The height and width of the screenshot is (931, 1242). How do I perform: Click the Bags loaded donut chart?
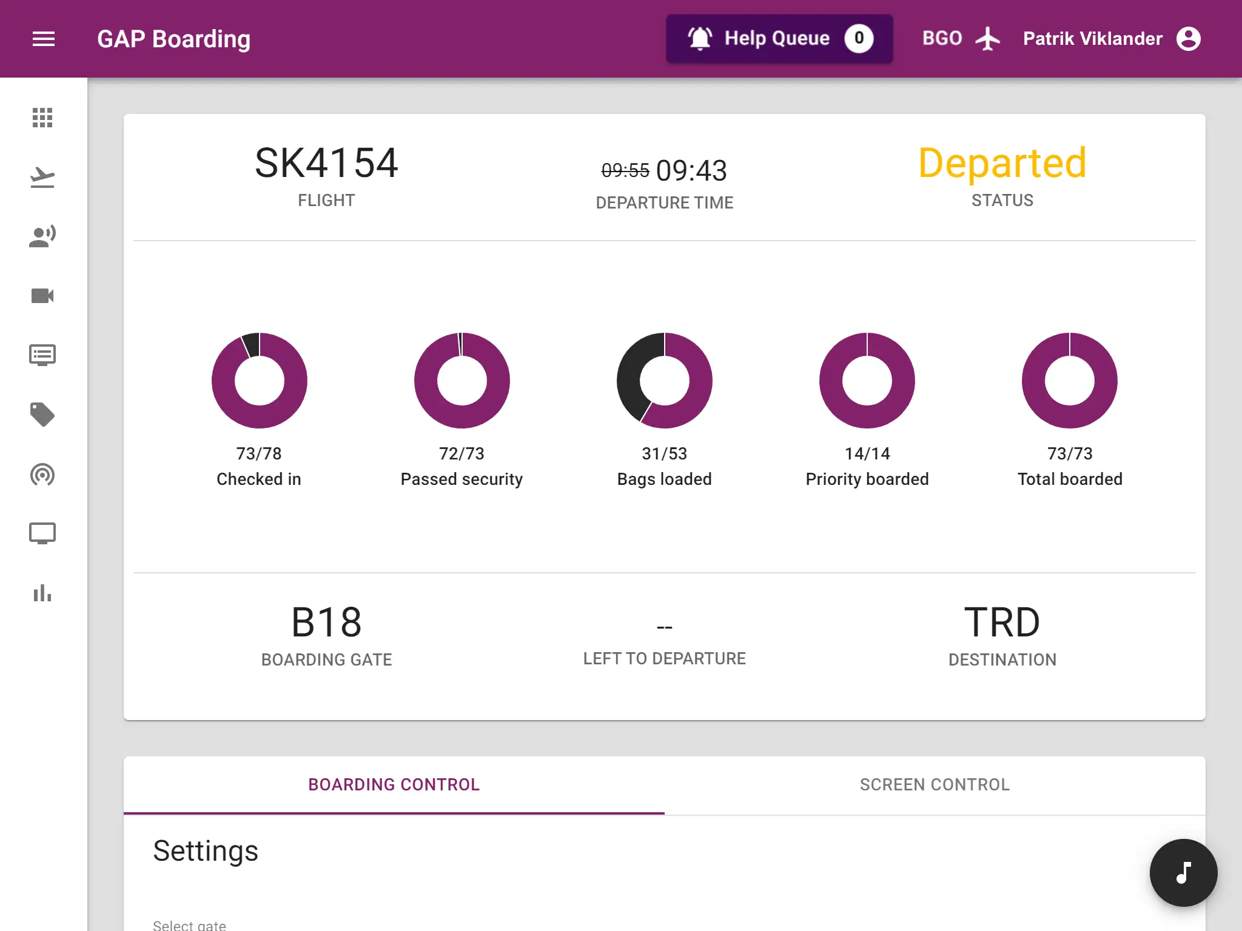coord(664,380)
